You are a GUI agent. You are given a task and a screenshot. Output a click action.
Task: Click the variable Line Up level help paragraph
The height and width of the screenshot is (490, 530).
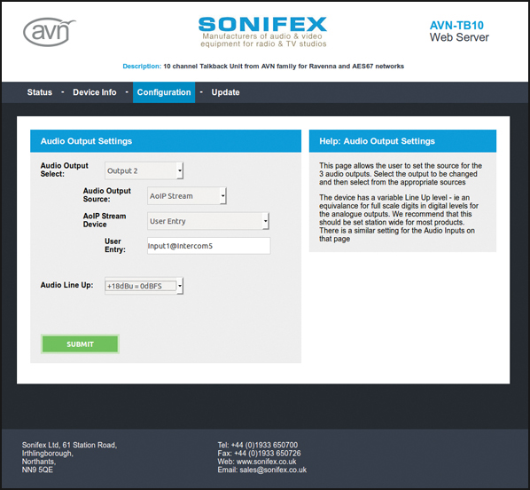click(399, 218)
